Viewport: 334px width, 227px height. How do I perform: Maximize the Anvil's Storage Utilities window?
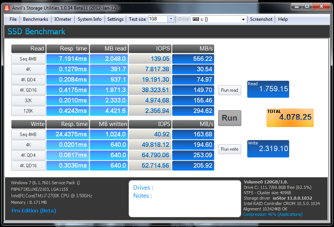307,7
